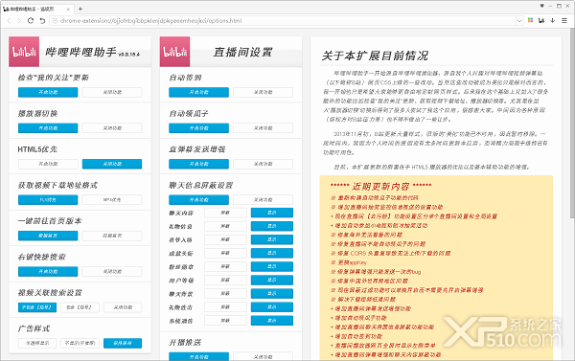Show 礼物连击 with 显示 button
The image size is (575, 361).
[272, 307]
